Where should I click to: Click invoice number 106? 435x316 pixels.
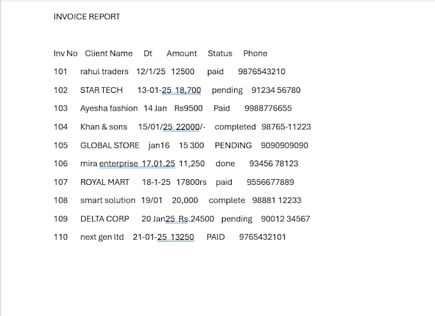(61, 164)
